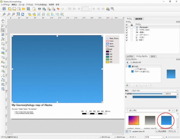Viewport: 180px width, 139px height.
Task: Print the layout using the printer icon
Action: point(39,9)
